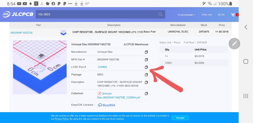Click the Part column header
Screen dimensions: 253x123
pyautogui.click(x=38, y=25)
